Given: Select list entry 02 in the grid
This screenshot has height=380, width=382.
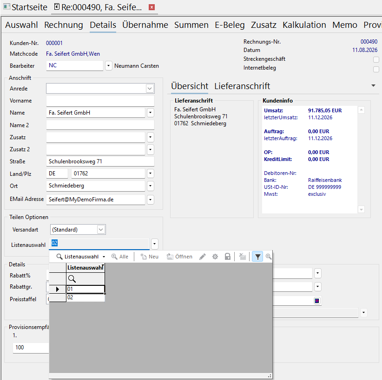Looking at the screenshot, I should point(86,297).
